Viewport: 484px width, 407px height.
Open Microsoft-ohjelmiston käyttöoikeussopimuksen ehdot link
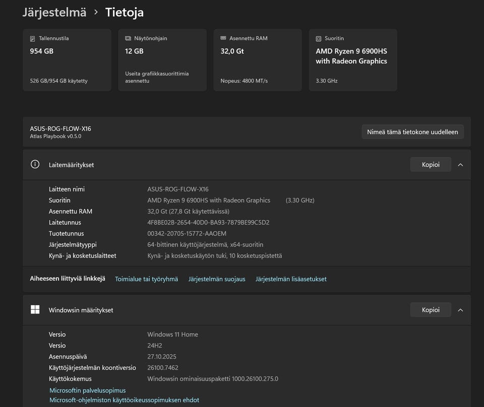pyautogui.click(x=124, y=400)
